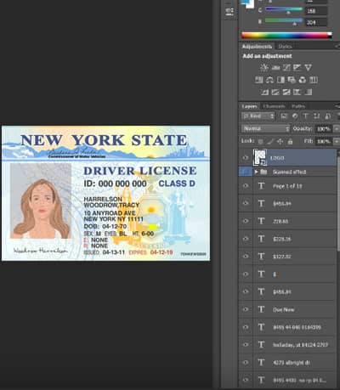340x390 pixels.
Task: Click the B value field showing 204
Action: [316, 22]
